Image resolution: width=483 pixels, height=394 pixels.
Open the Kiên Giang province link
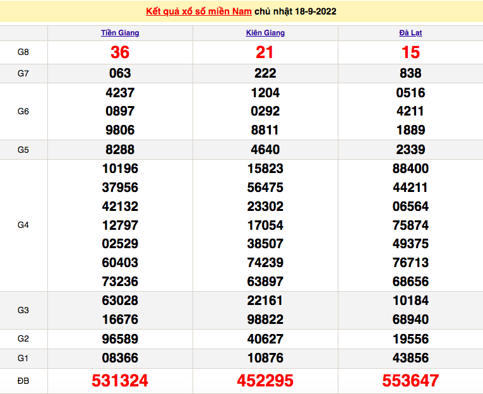(x=265, y=33)
